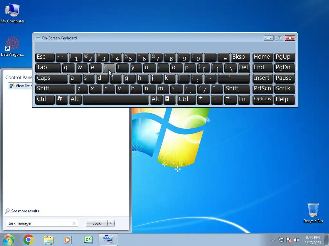Tap the PgDn key
This screenshot has height=246, width=329.
pos(285,68)
